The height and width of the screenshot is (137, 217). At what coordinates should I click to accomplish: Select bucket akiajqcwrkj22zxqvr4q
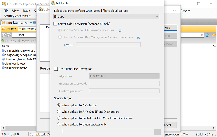(19, 55)
